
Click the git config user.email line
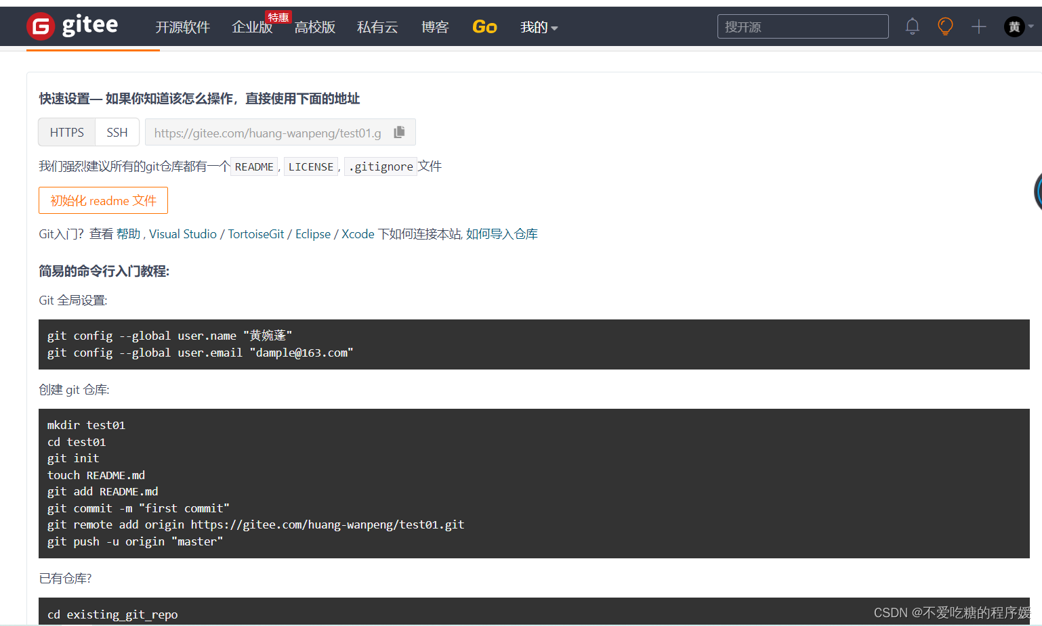[201, 353]
